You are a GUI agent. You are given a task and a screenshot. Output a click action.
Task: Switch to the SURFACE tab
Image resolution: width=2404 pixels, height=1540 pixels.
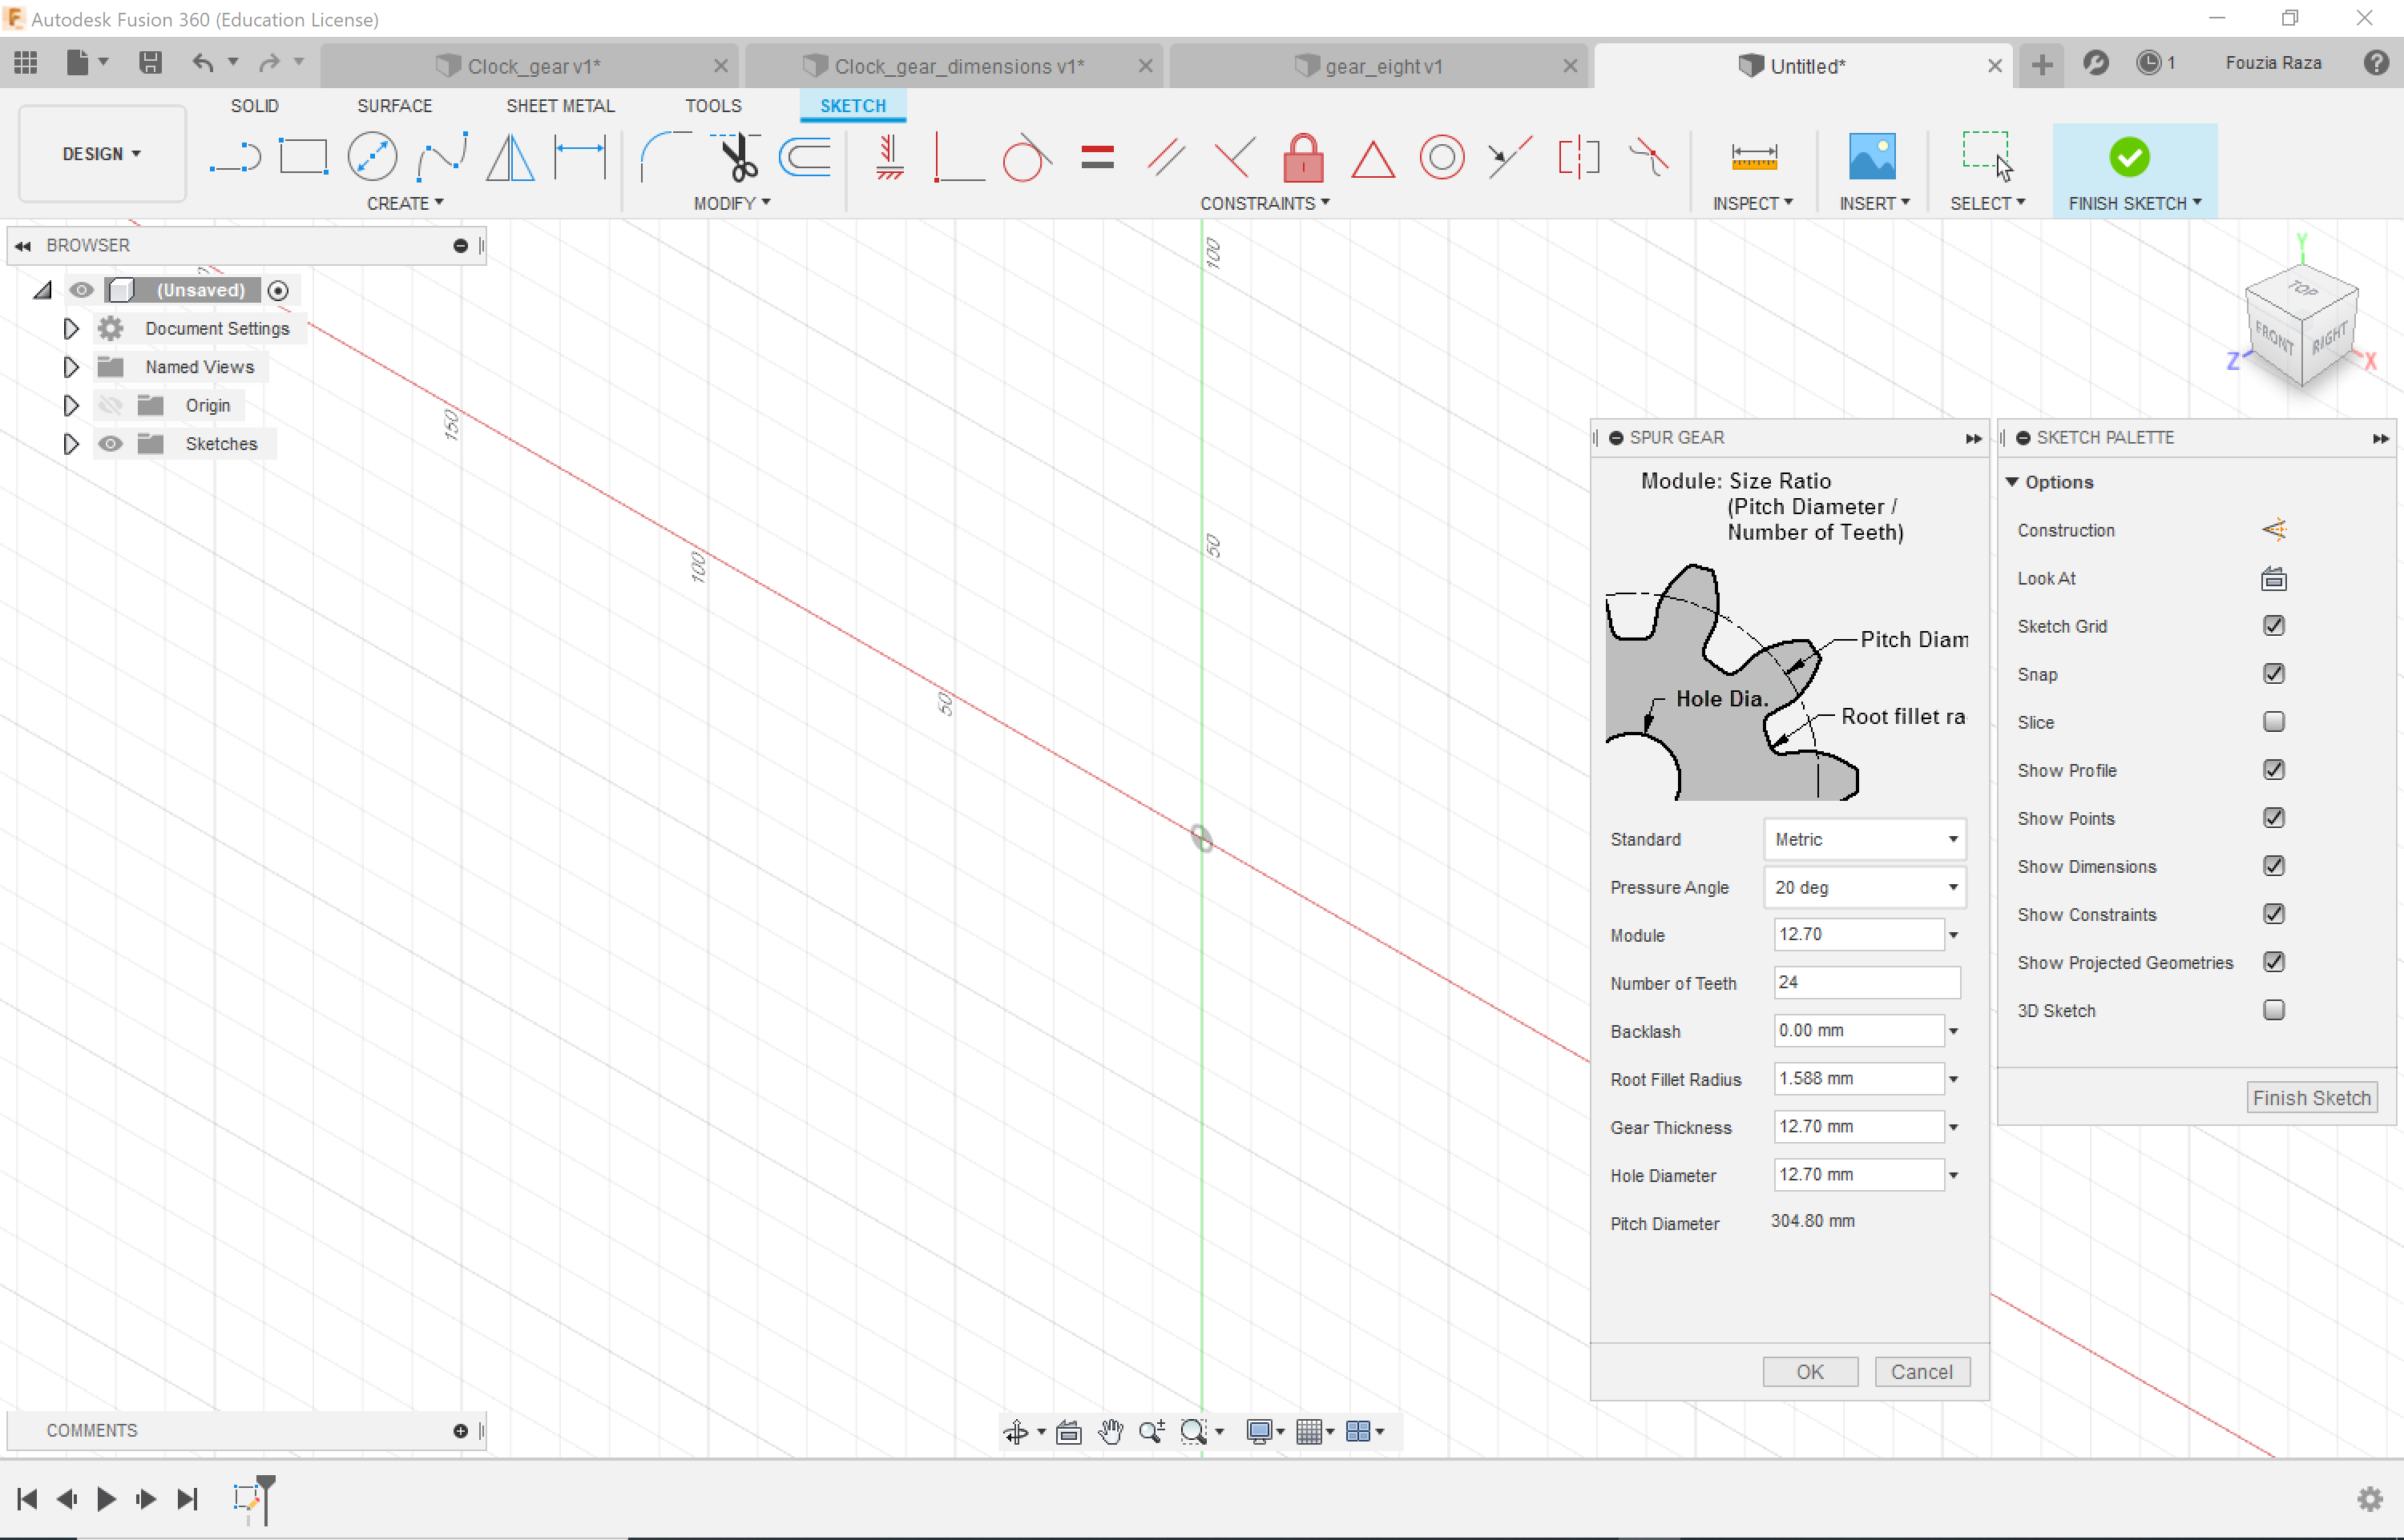(394, 106)
